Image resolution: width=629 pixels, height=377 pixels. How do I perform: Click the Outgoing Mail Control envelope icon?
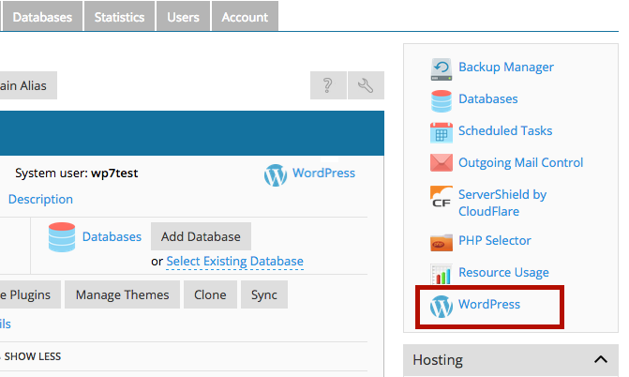point(442,162)
